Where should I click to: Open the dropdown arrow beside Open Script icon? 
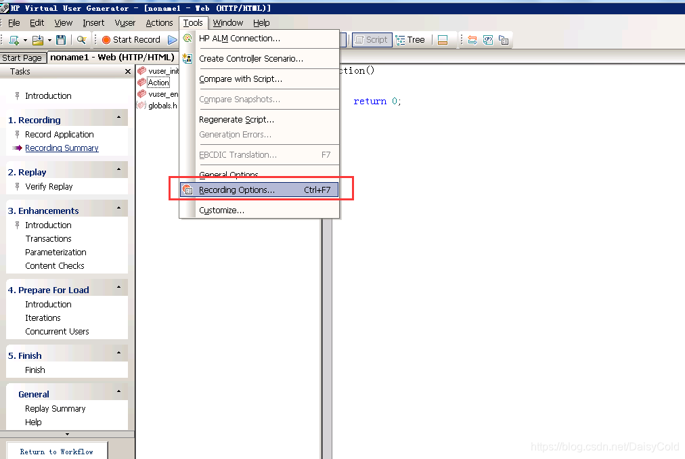tap(49, 40)
